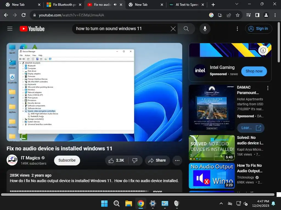Click the vertical page scrollbar
Screen dimensions: 281x210
pos(279,42)
